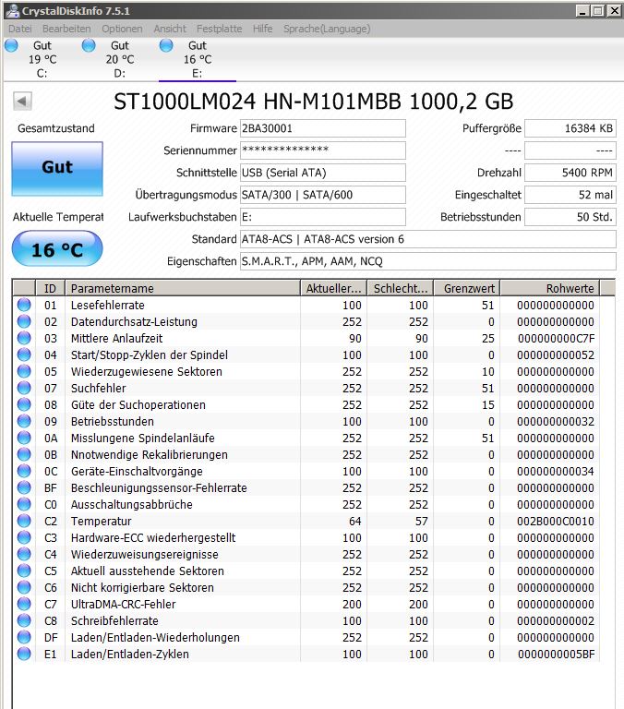Image resolution: width=624 pixels, height=709 pixels.
Task: Open the Hilfe menu
Action: [x=263, y=29]
